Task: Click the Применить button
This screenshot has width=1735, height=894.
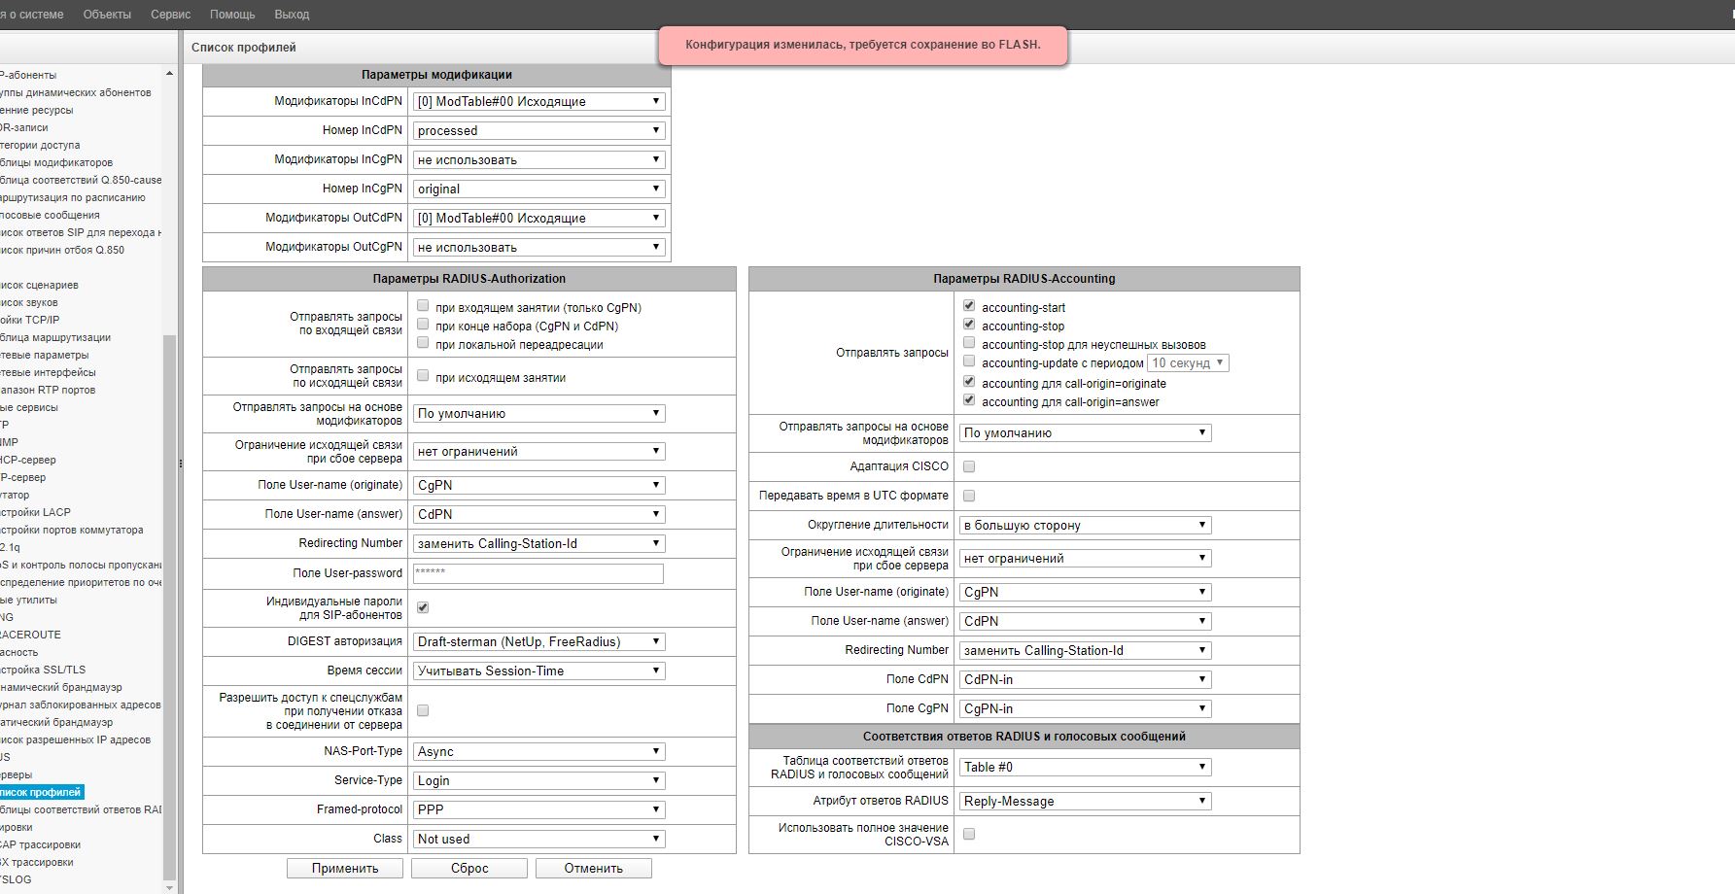Action: (x=345, y=868)
